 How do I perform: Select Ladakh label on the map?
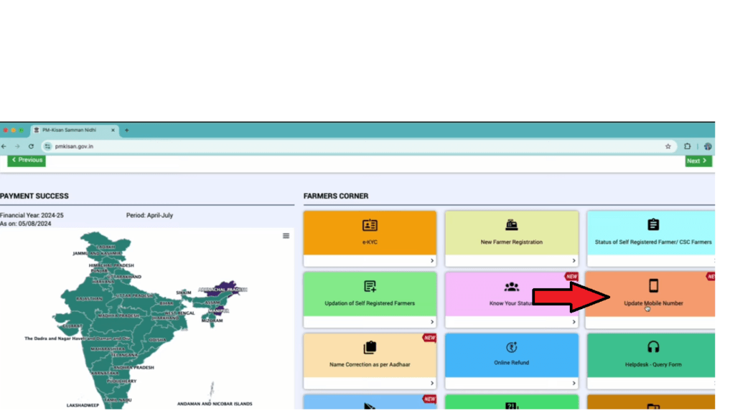click(106, 247)
